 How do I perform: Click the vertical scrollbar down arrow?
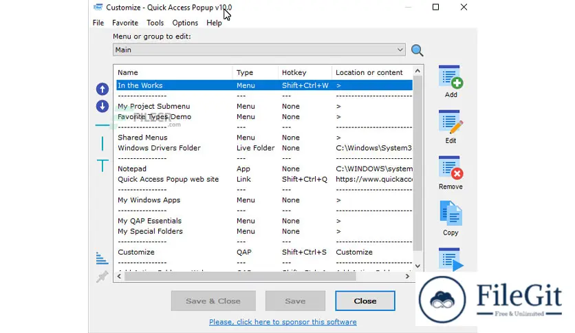point(417,266)
